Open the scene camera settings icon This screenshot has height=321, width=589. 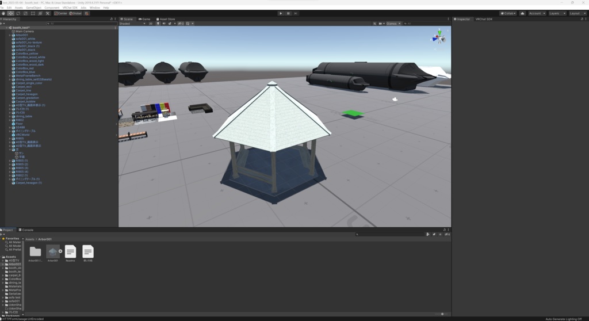[x=381, y=24]
